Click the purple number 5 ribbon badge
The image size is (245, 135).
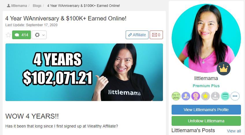[196, 96]
